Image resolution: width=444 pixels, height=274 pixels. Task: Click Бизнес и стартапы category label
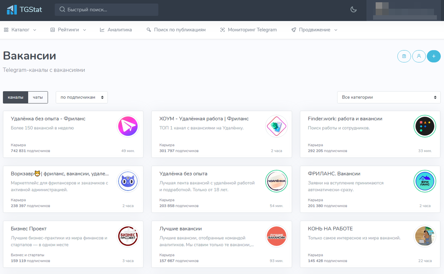coord(28,255)
